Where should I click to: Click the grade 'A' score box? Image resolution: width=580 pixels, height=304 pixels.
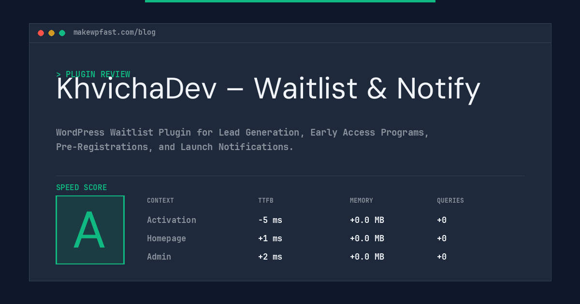click(90, 230)
